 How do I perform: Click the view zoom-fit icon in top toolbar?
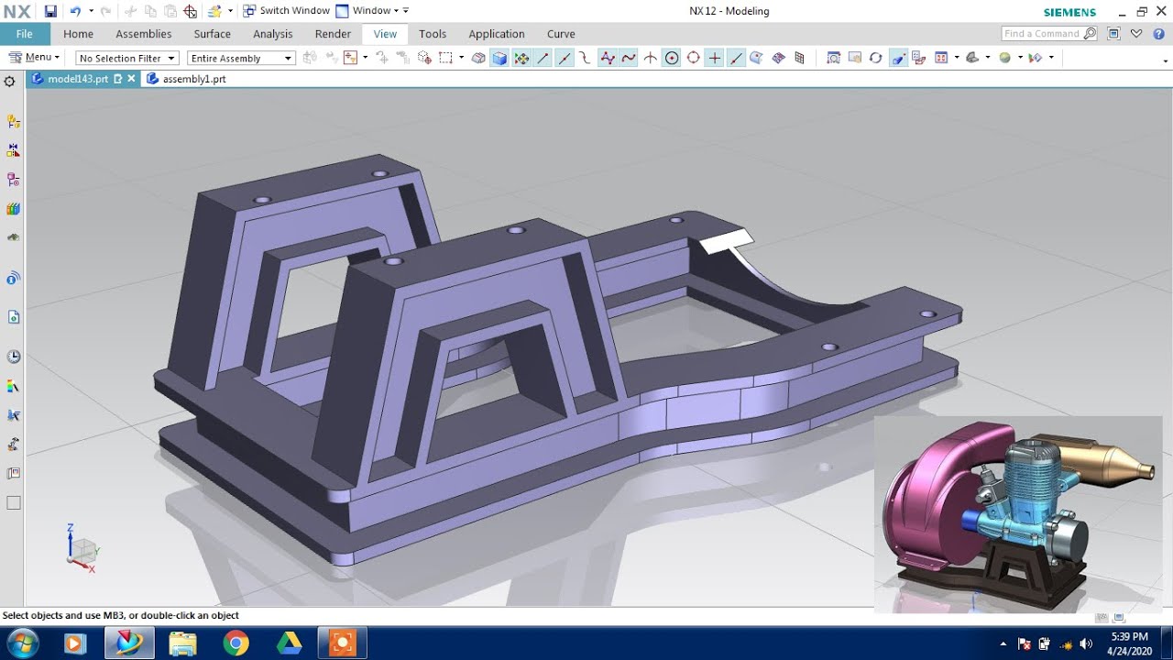[x=833, y=58]
